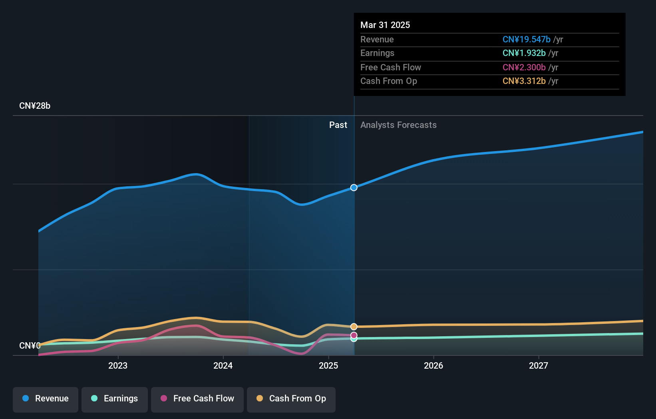The image size is (656, 419).
Task: Click the Cash From Op row label in tooltip
Action: 389,81
